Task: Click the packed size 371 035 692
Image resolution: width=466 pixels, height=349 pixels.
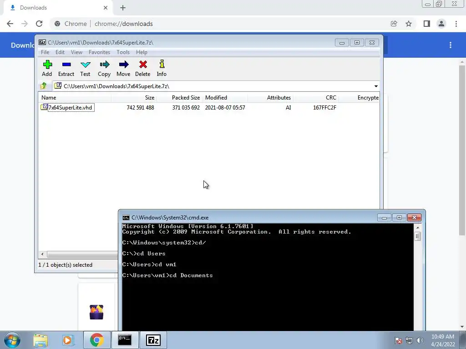Action: (x=186, y=107)
